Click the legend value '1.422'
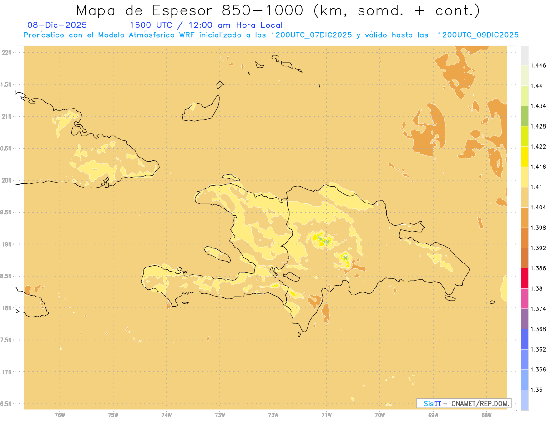Image resolution: width=546 pixels, height=421 pixels. [x=539, y=147]
